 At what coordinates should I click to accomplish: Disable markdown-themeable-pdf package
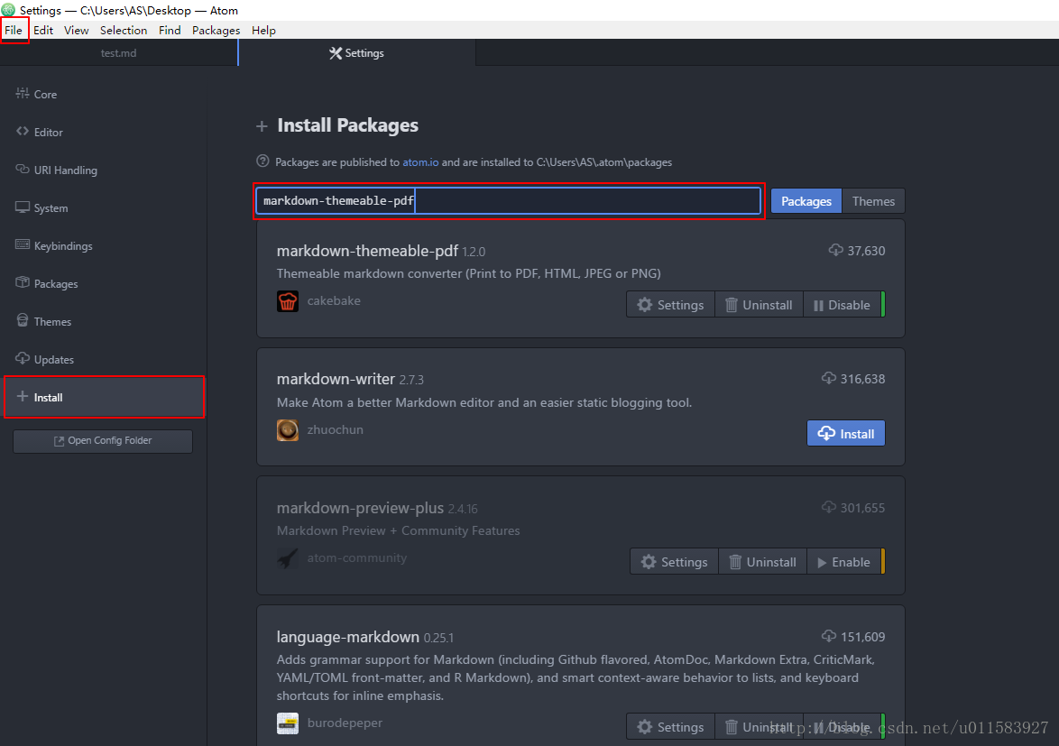click(x=843, y=305)
